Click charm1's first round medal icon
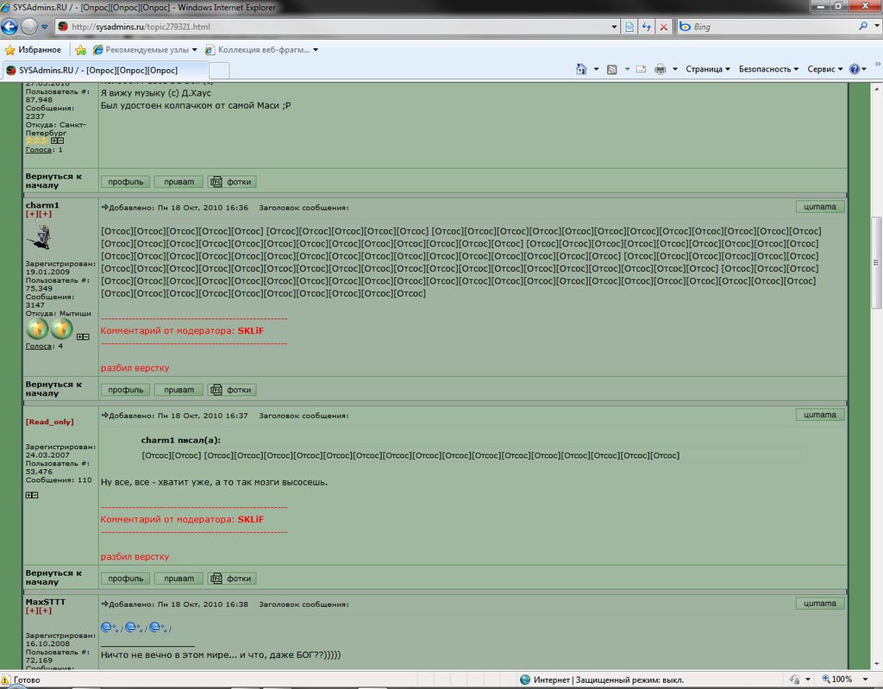883x689 pixels. [37, 329]
